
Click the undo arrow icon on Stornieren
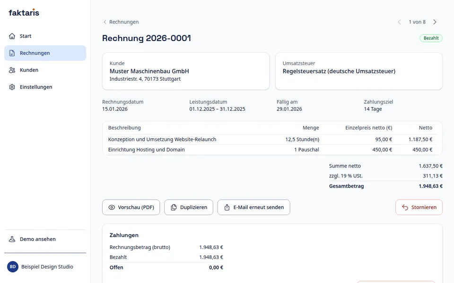click(x=405, y=208)
